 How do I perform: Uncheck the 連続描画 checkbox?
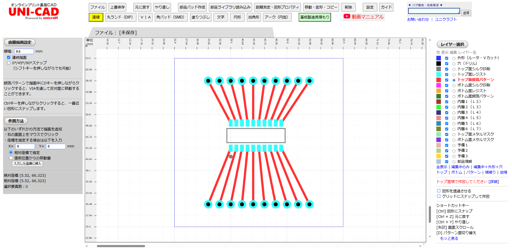point(9,57)
